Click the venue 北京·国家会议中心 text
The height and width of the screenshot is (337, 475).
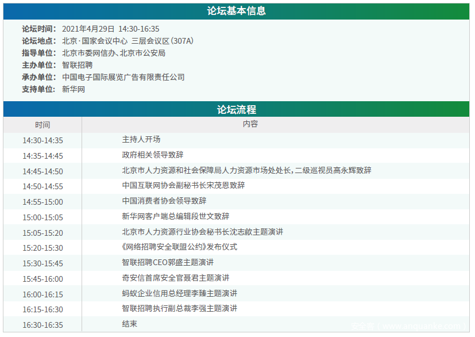coord(94,41)
